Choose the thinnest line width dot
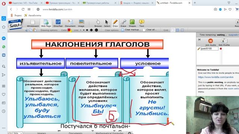This screenshot has width=239, height=134. [x=81, y=30]
